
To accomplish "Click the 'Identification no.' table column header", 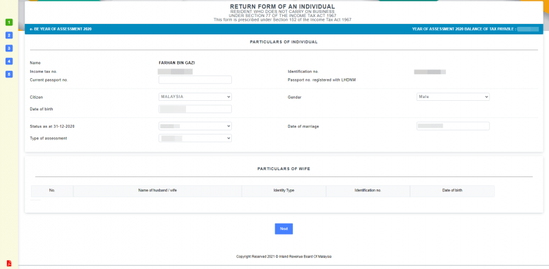I will click(x=368, y=191).
